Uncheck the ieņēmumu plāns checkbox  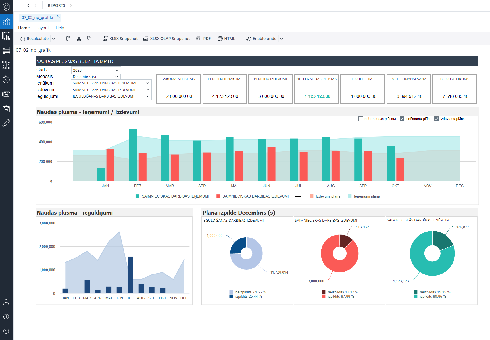(x=402, y=119)
